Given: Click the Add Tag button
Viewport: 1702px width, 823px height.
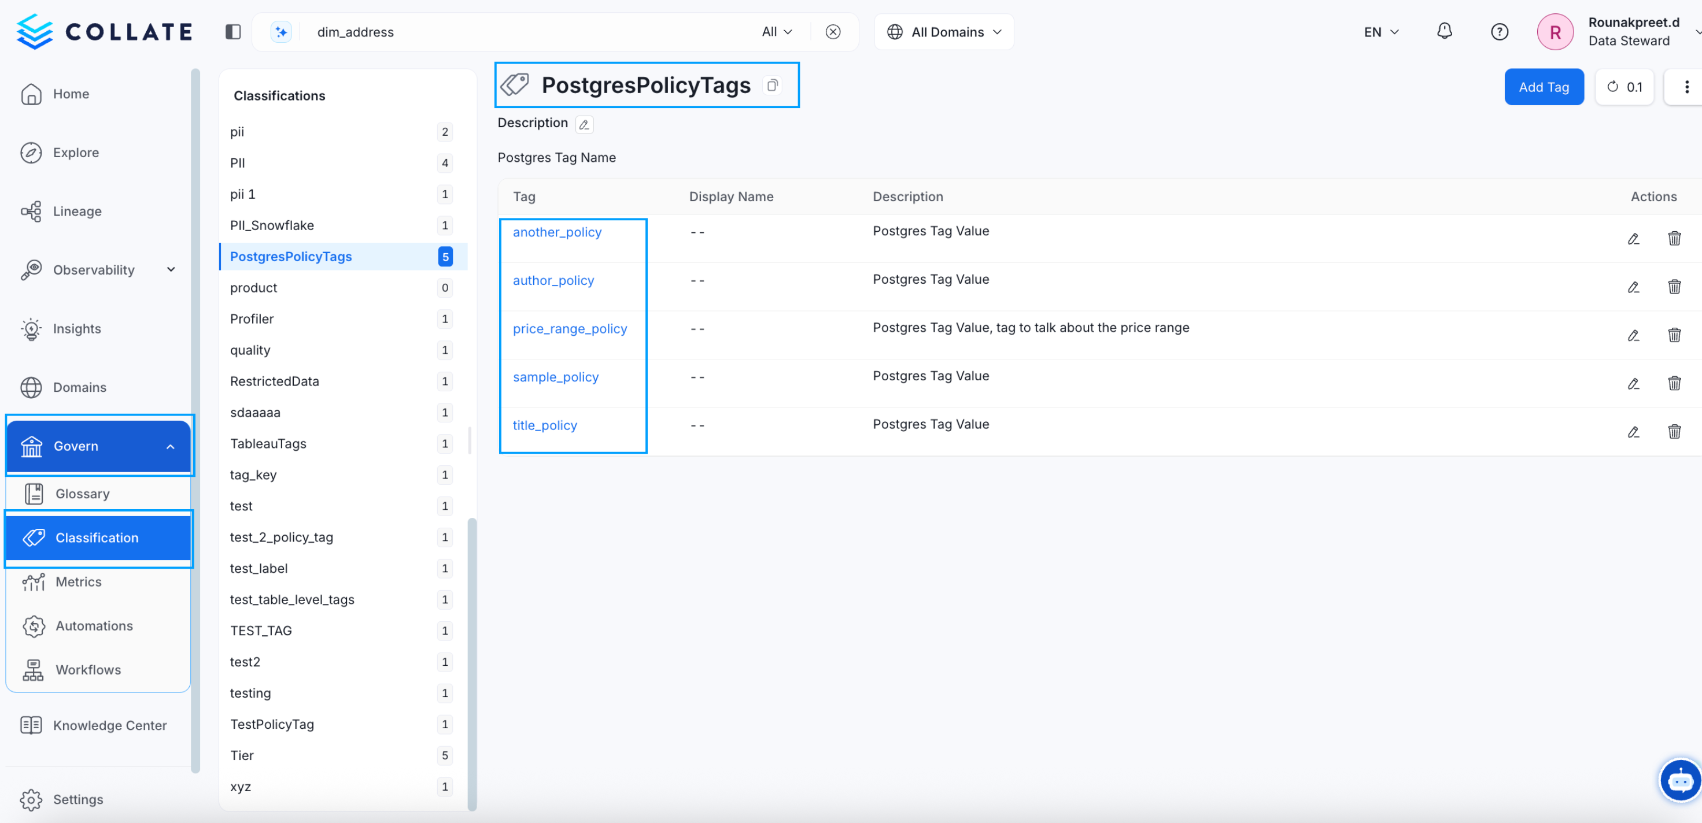Looking at the screenshot, I should click(1544, 87).
